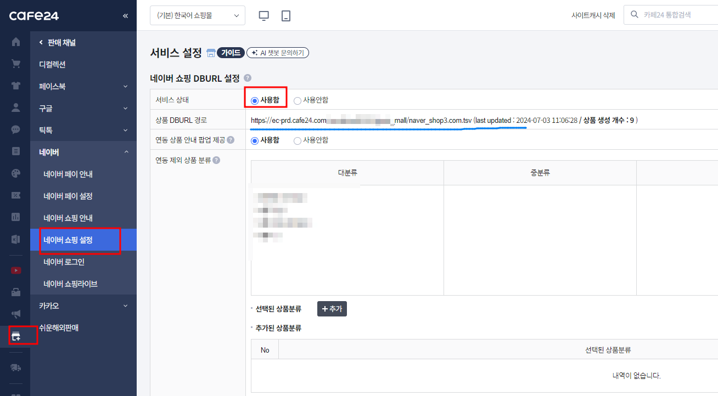Open 네이버 쇼핑 설정 submenu

click(x=83, y=240)
